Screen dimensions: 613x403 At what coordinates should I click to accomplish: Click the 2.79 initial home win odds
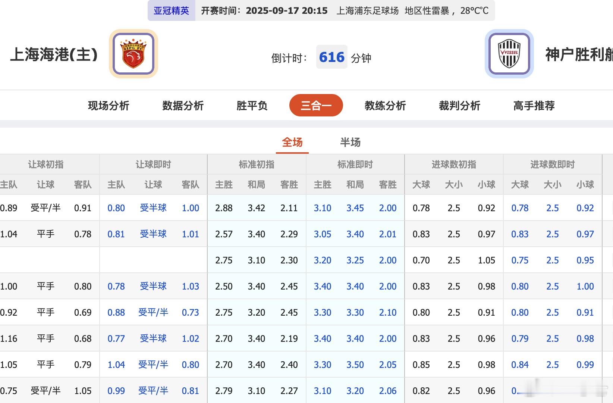(224, 391)
